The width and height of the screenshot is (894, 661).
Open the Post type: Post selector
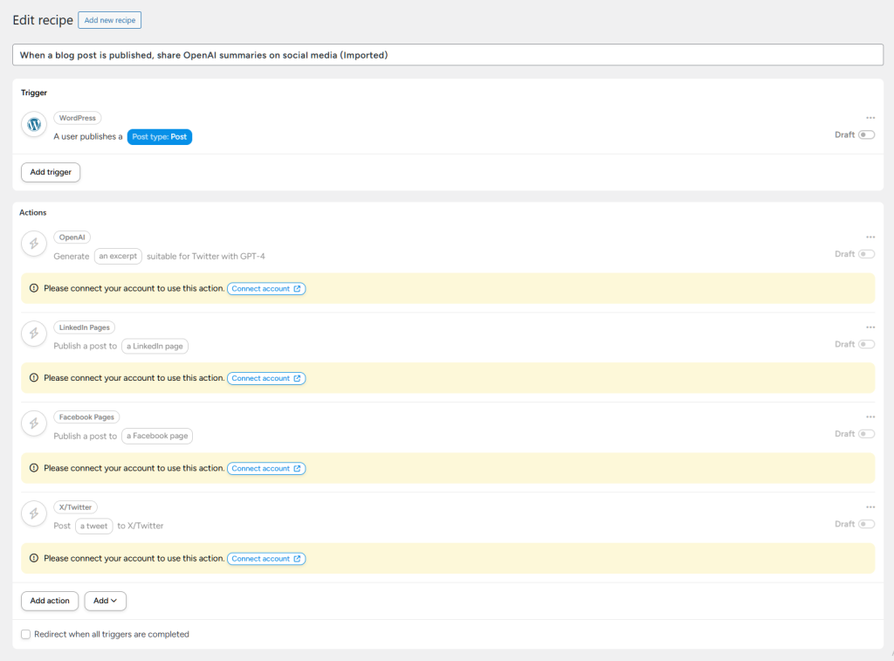[x=159, y=136]
